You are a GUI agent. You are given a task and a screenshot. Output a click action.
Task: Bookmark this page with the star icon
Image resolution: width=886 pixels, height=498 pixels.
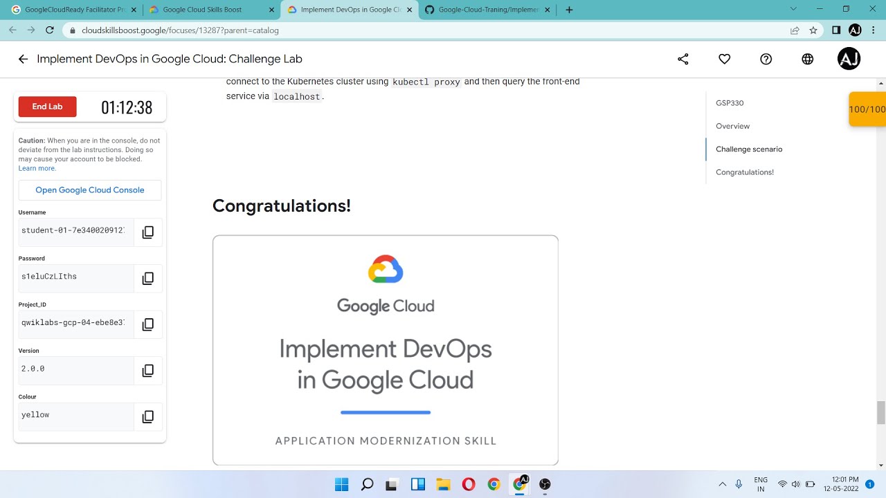coord(813,30)
